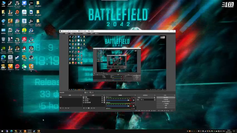Move selected source up with arrow icon

point(92,108)
